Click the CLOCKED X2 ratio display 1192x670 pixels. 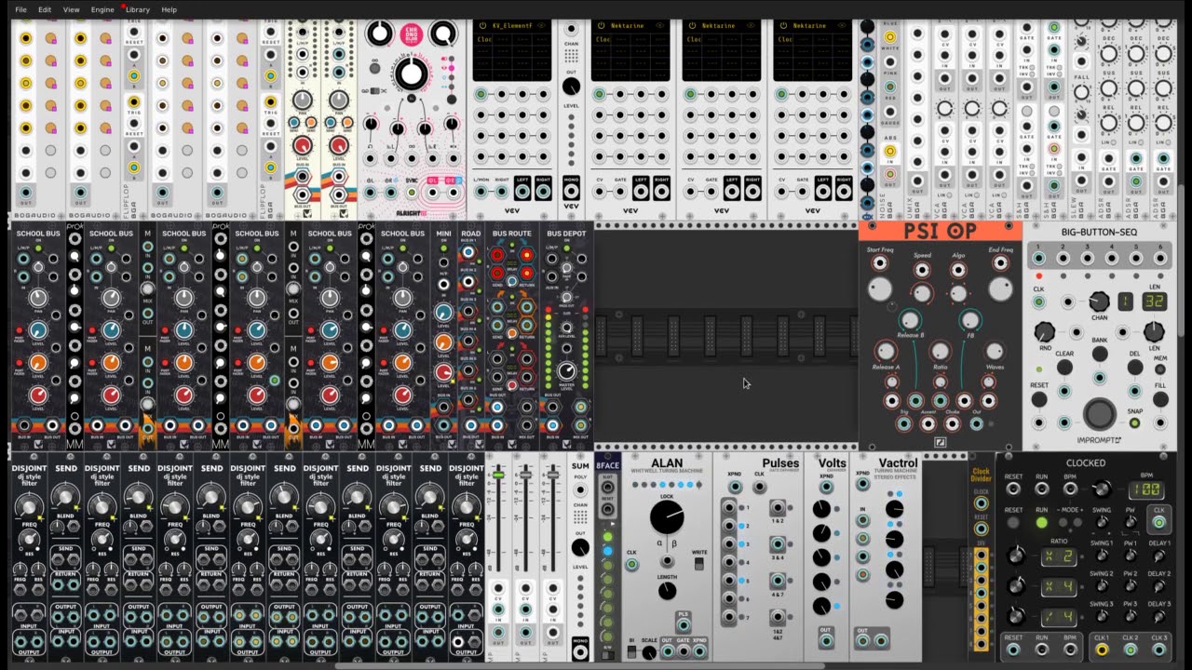pyautogui.click(x=1059, y=556)
